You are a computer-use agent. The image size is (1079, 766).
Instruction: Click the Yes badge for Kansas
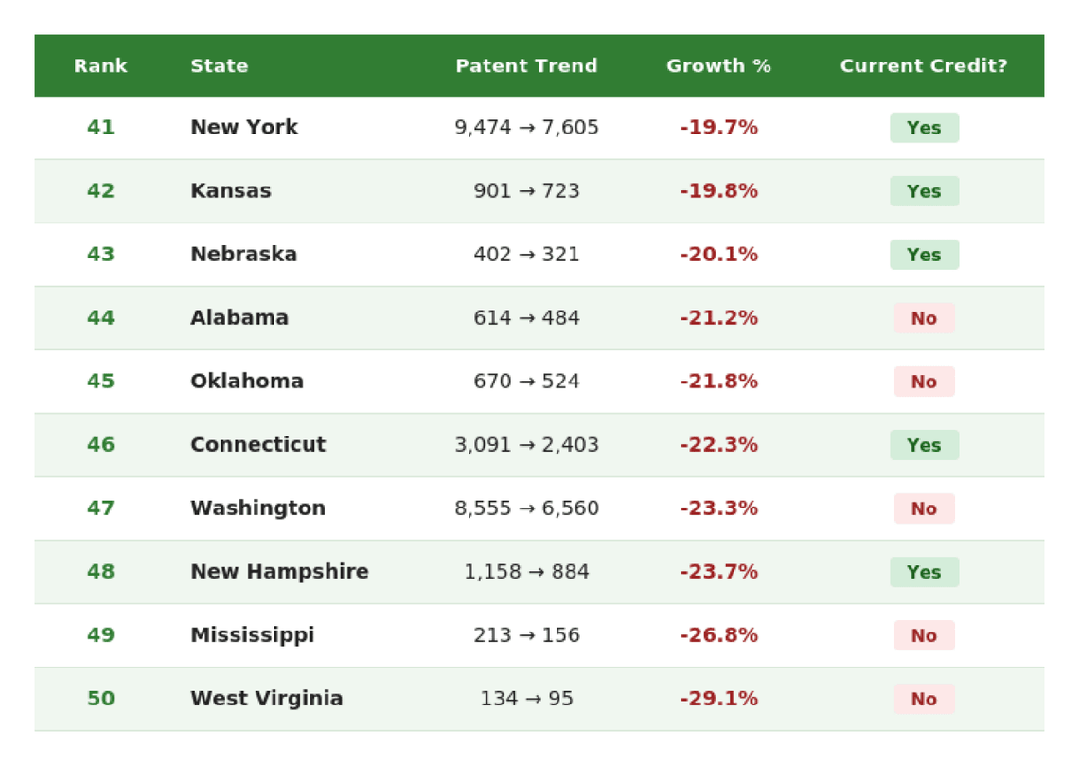[924, 191]
